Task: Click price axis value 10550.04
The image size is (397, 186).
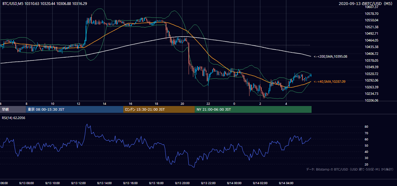Action: point(372,20)
